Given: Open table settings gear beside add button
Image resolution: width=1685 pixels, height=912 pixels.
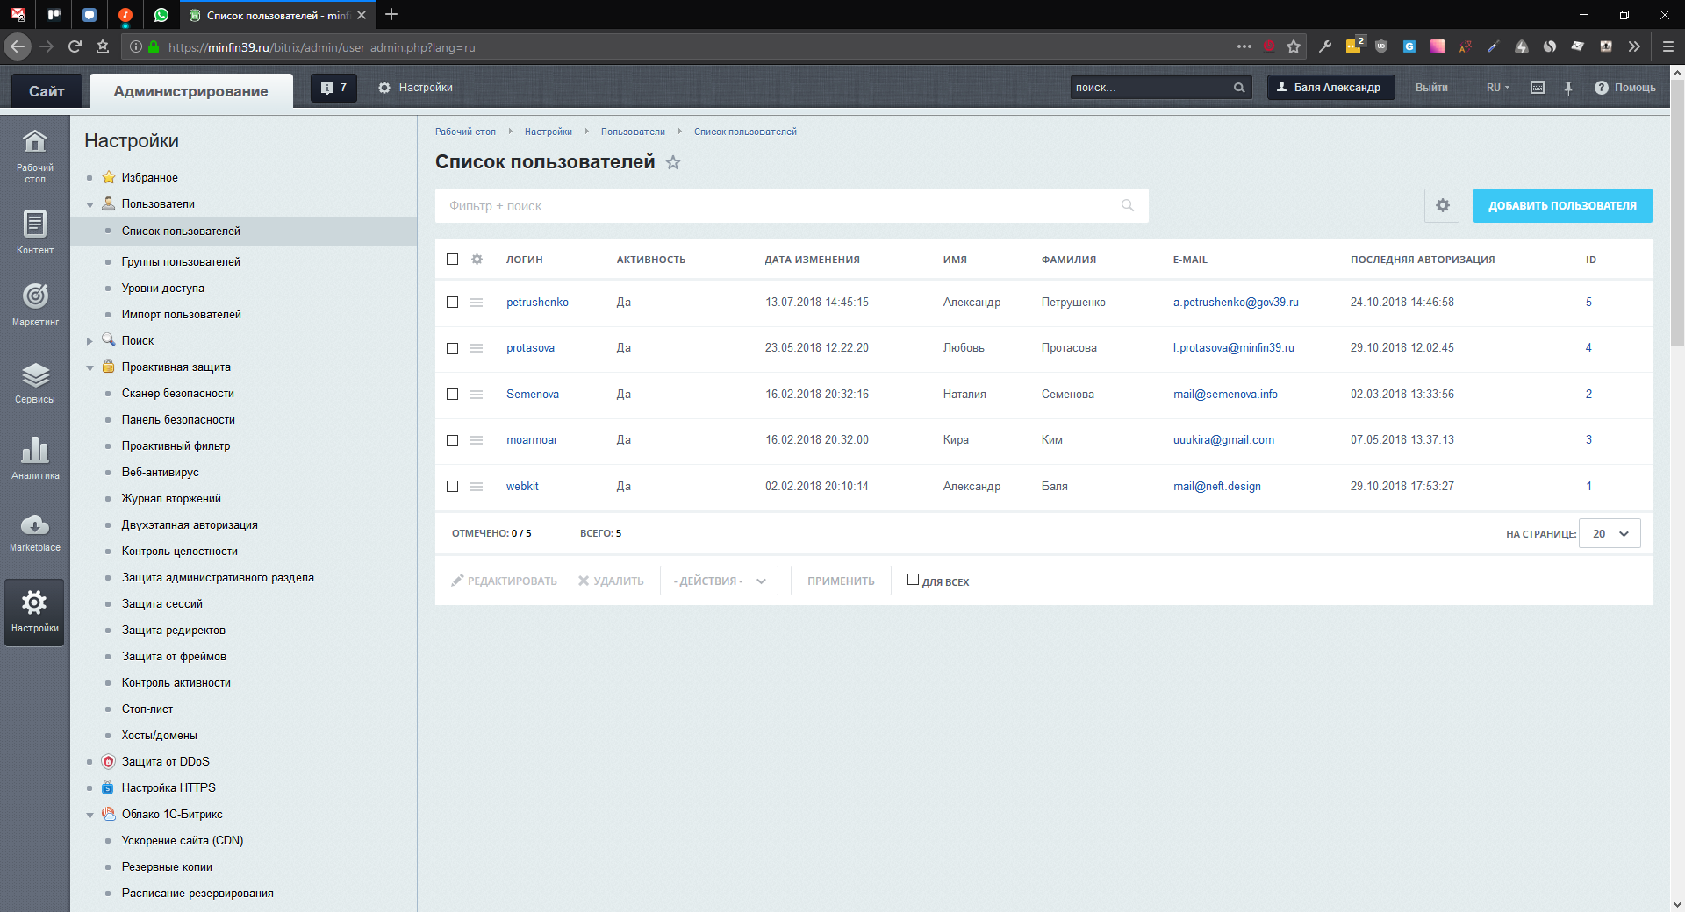Looking at the screenshot, I should [x=1442, y=205].
